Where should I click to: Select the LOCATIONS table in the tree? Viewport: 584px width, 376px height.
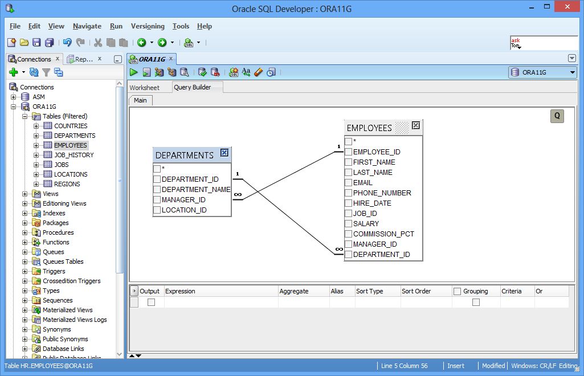tap(71, 174)
